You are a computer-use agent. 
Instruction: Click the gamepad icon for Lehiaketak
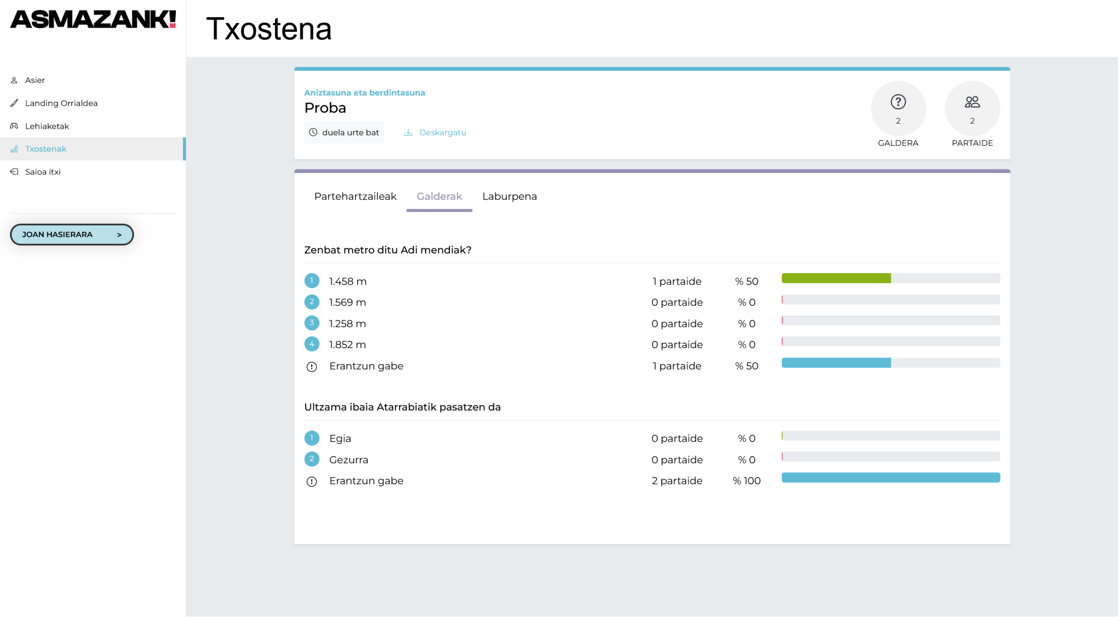tap(14, 126)
